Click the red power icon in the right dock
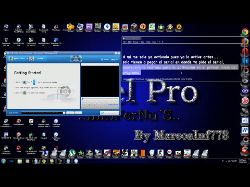250x187 pixels. click(x=245, y=101)
